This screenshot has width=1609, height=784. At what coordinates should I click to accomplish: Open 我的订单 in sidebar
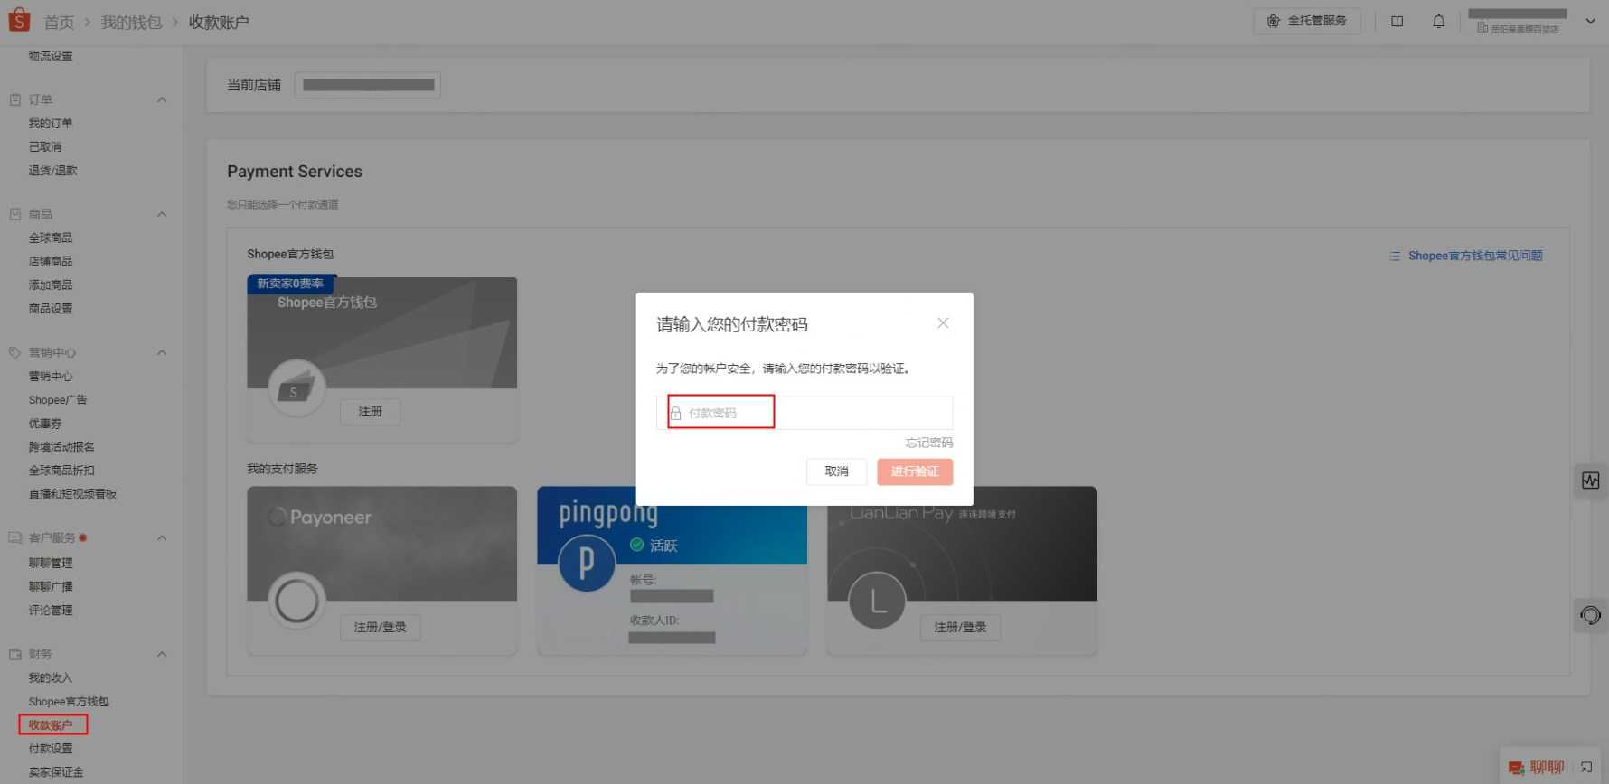click(51, 123)
